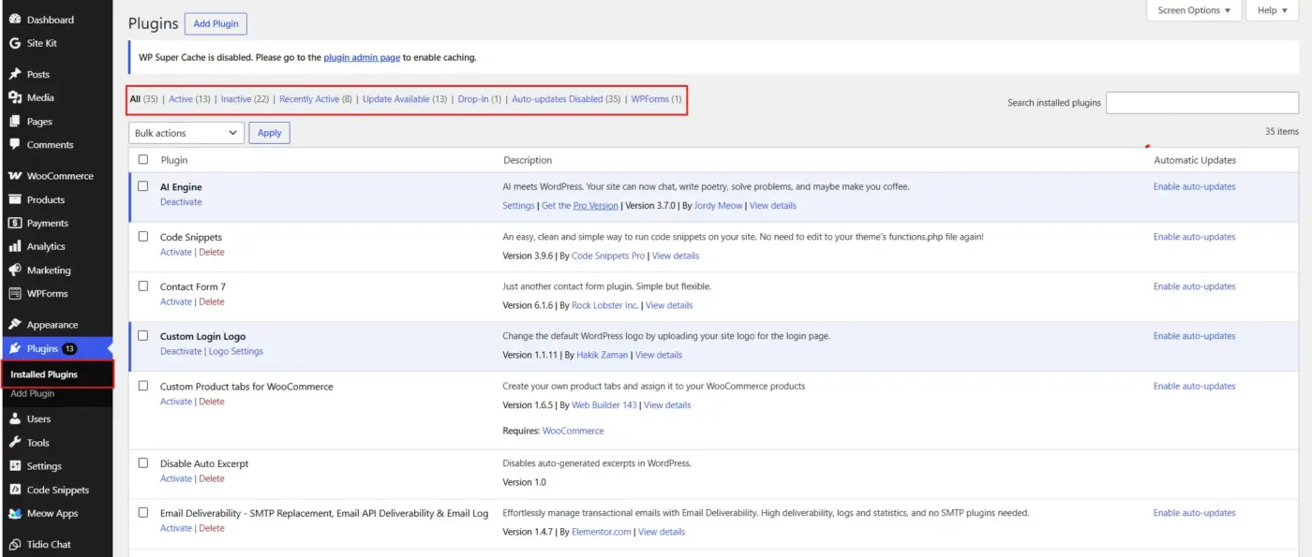Check the Code Snippets plugin checkbox
The width and height of the screenshot is (1312, 557).
point(143,237)
